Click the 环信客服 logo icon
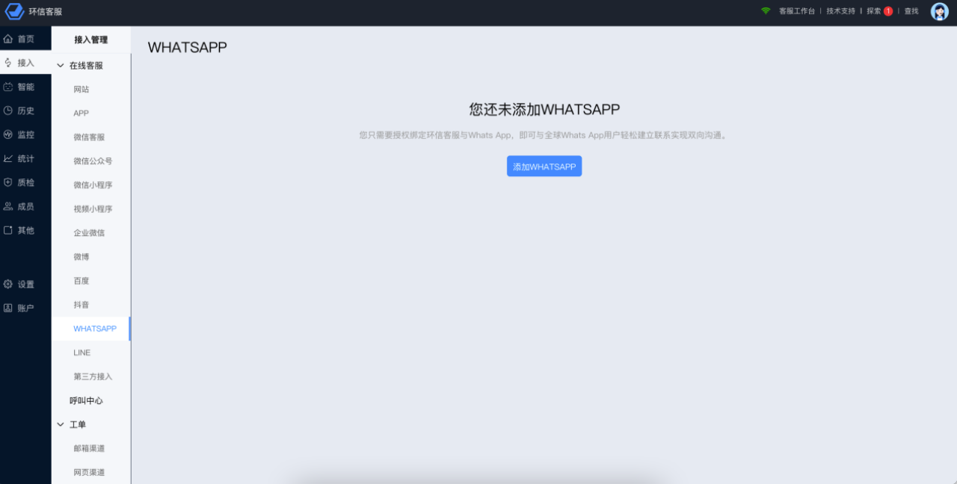The width and height of the screenshot is (957, 484). [x=15, y=11]
